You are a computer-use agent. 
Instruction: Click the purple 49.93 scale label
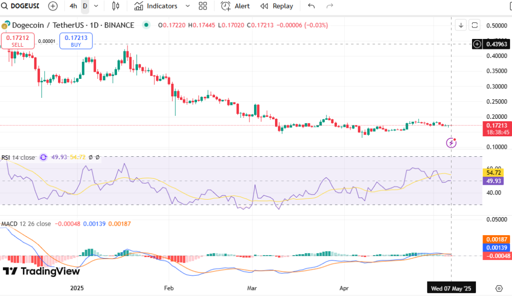coord(493,181)
